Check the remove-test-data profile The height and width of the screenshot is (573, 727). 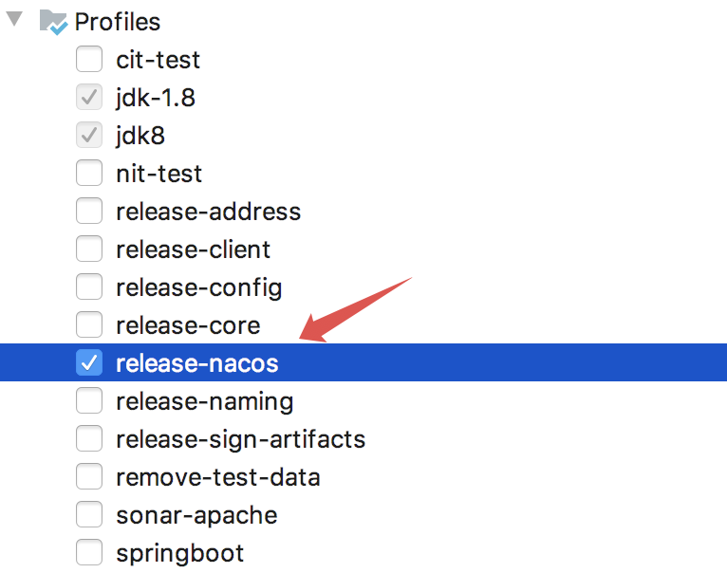[89, 477]
